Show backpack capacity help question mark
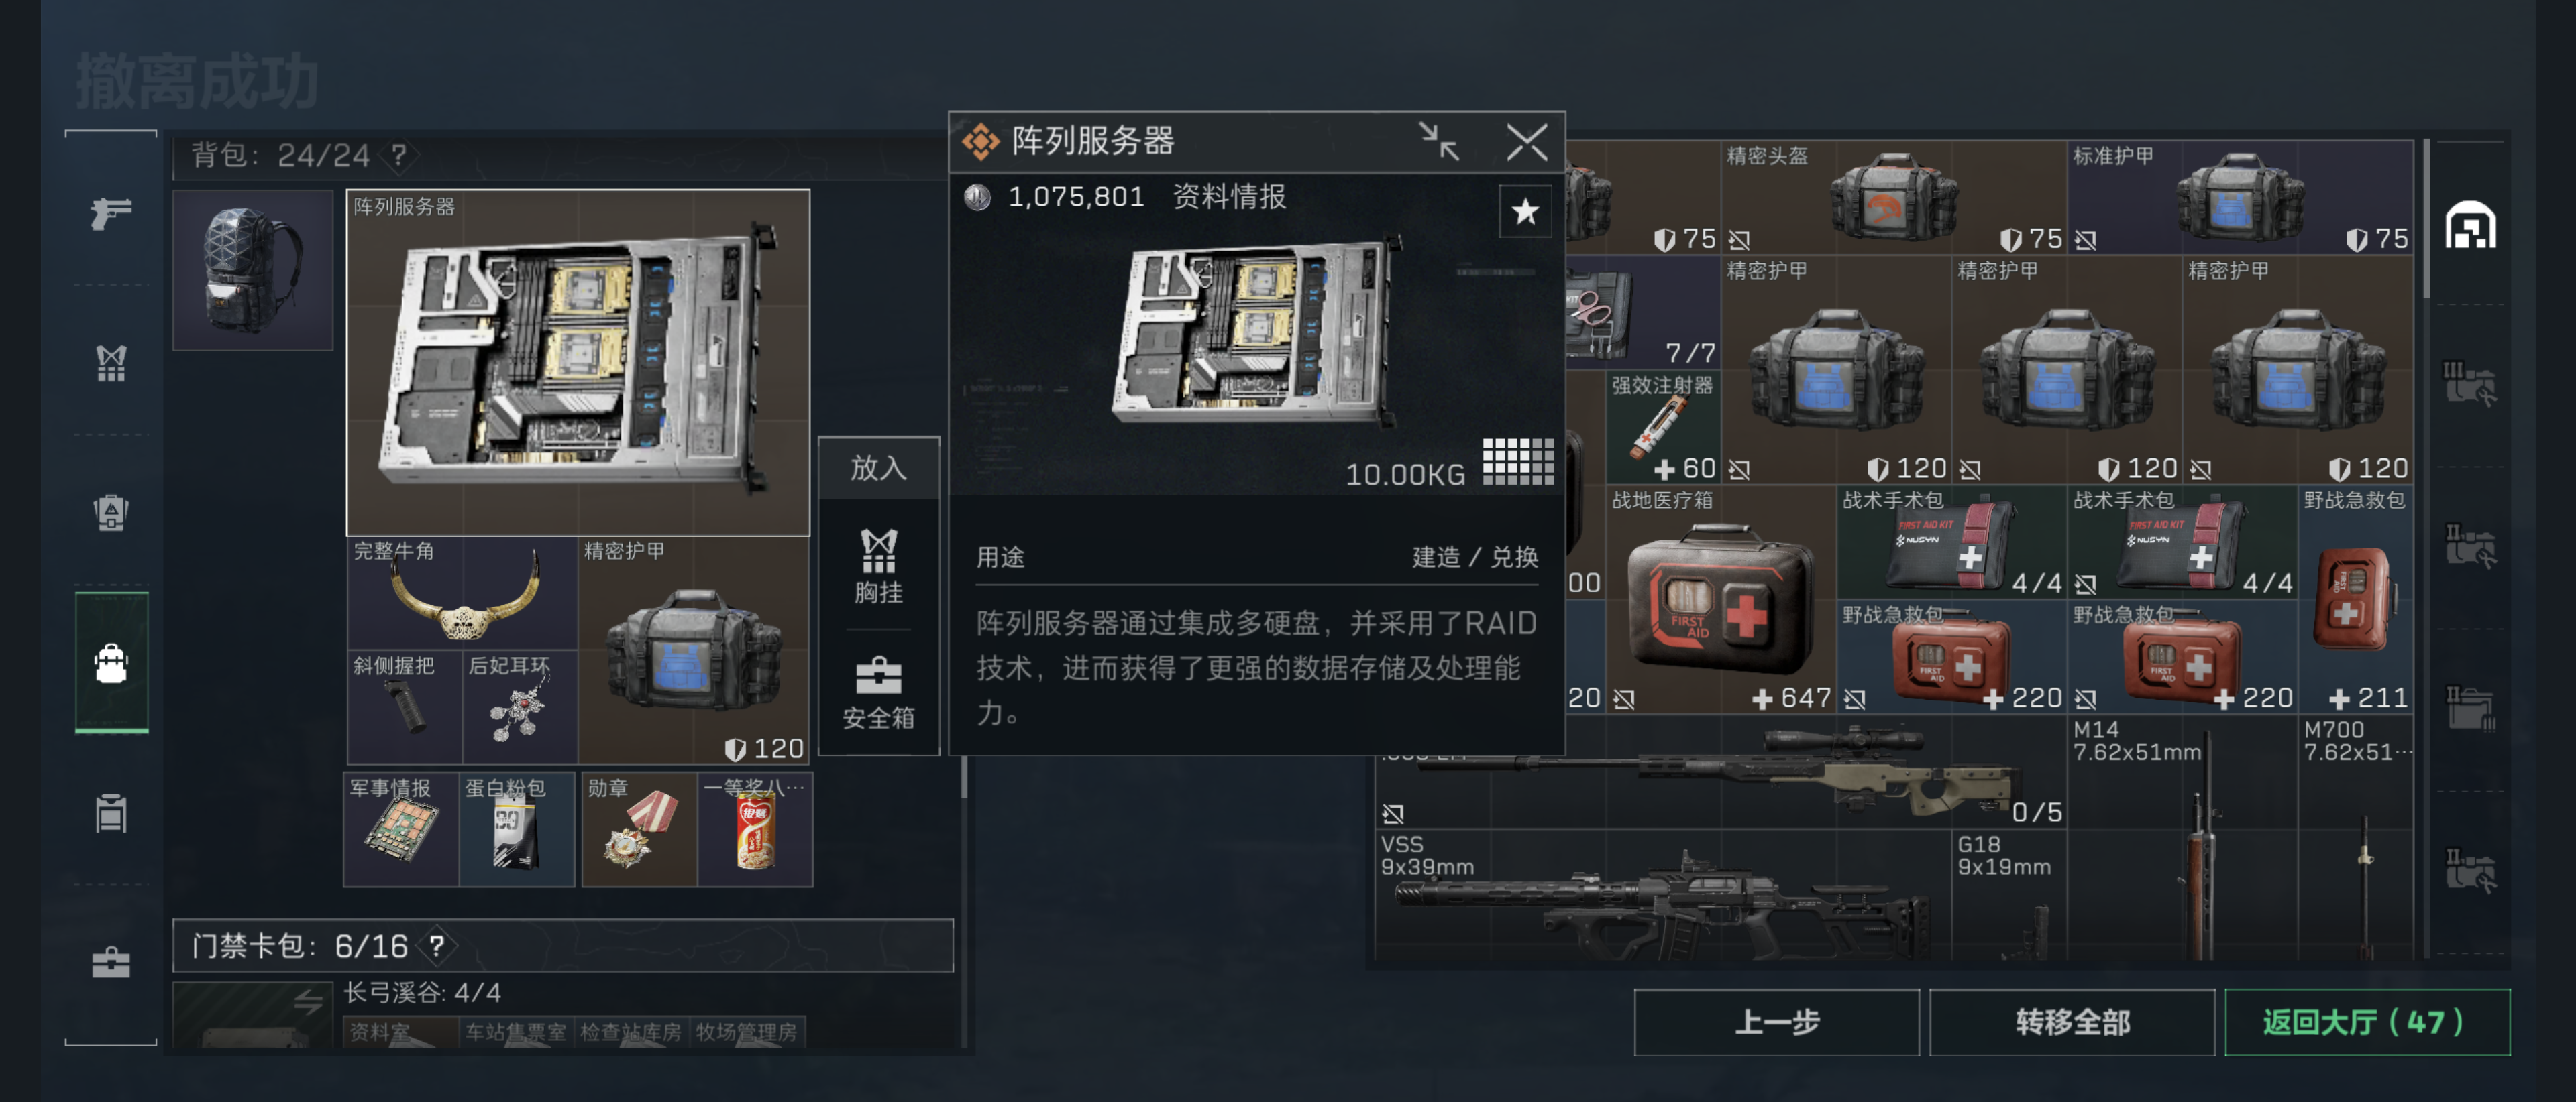 point(399,155)
